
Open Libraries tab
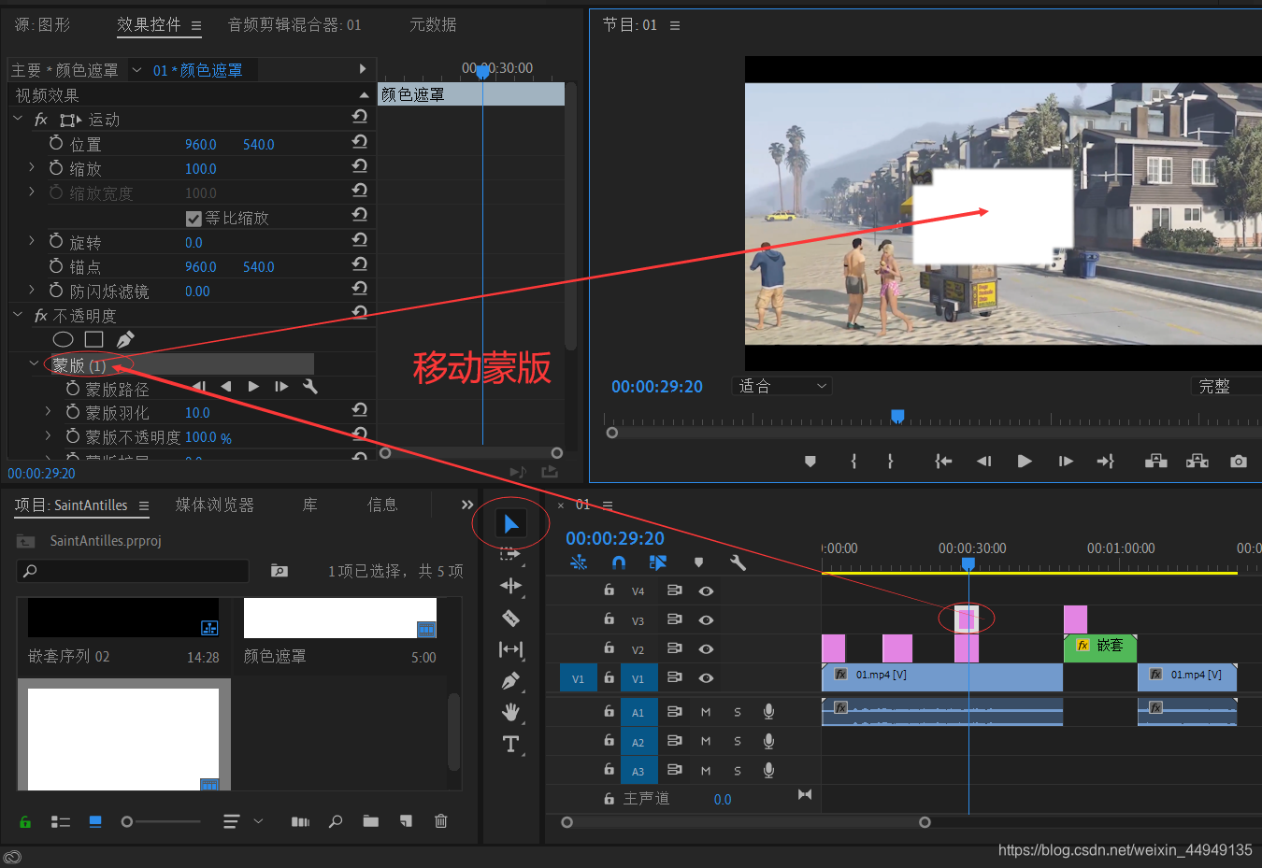click(x=309, y=505)
